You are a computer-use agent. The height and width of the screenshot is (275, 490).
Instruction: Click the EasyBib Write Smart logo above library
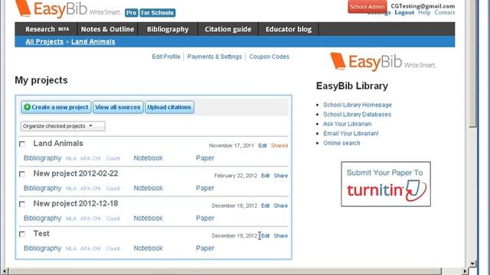pos(383,61)
